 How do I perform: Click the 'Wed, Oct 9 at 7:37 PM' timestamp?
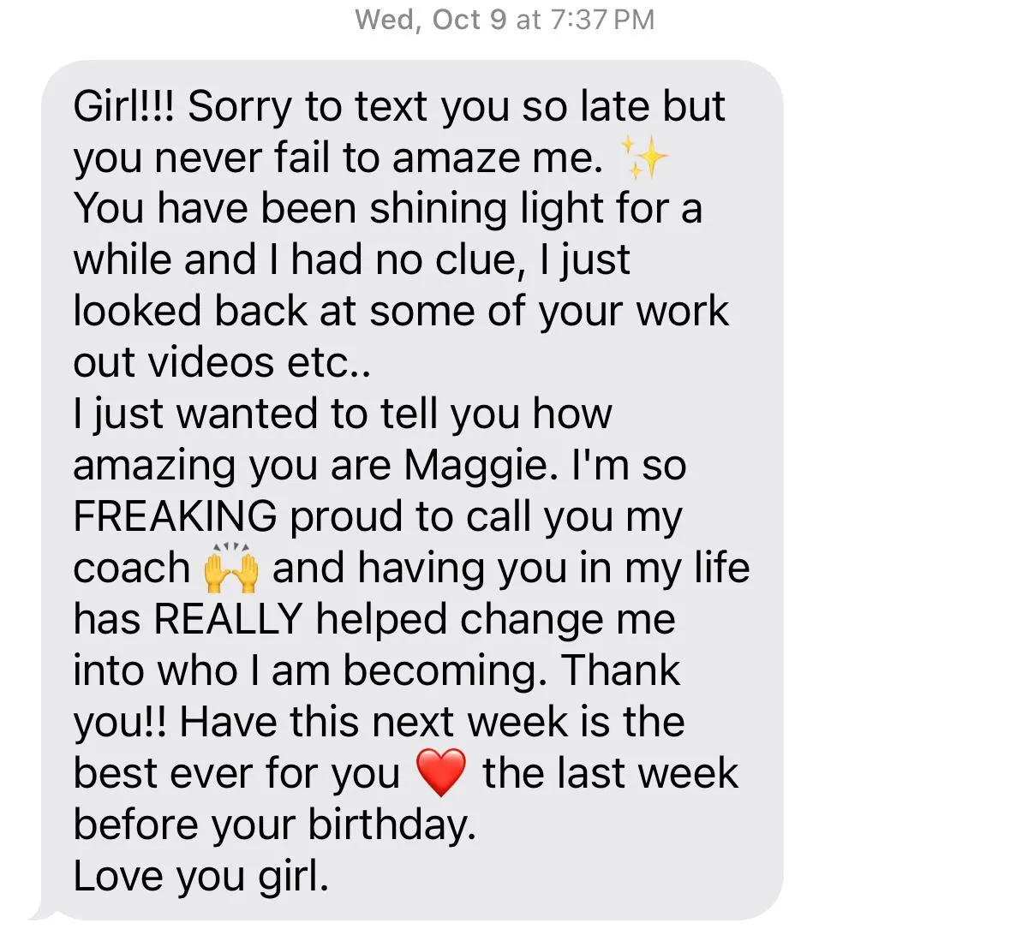click(505, 20)
